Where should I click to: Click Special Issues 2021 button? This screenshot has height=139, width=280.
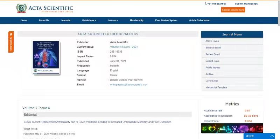pos(233,10)
